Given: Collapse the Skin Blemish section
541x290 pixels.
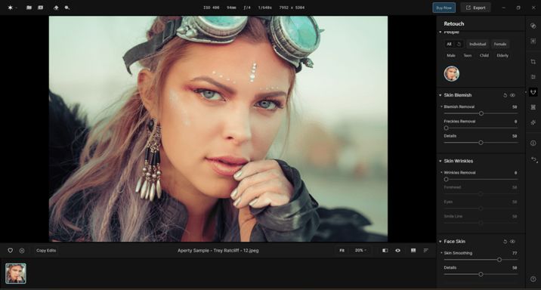Looking at the screenshot, I should (x=441, y=95).
